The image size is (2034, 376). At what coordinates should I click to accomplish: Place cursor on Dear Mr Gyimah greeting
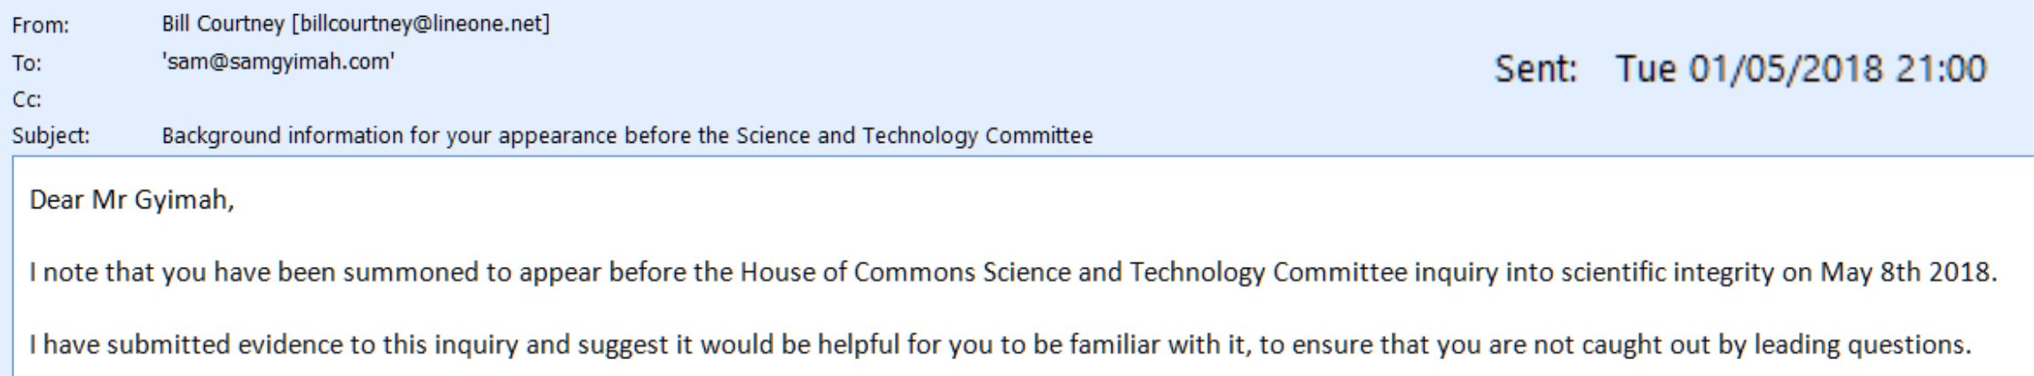[x=132, y=200]
